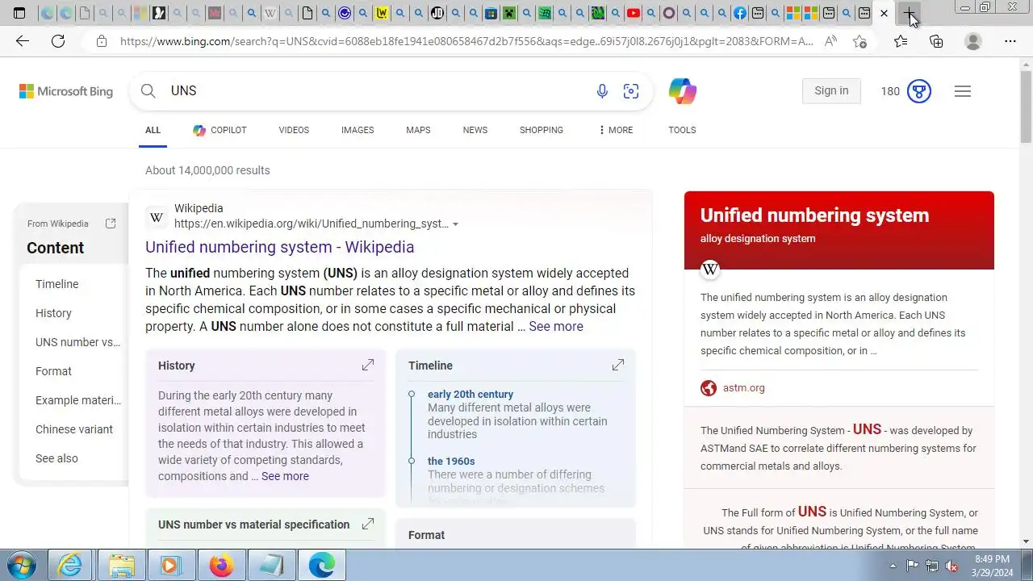Screen dimensions: 1033x581
Task: Expand the History card
Action: click(368, 366)
